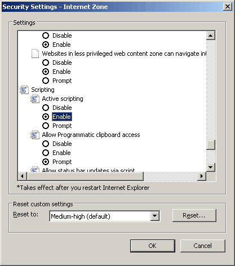Click the horizontal scrollbar right arrow
Viewport: 235px width, 266px height.
click(x=202, y=176)
